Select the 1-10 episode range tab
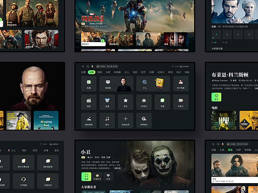The width and height of the screenshot is (258, 193). [x=214, y=43]
